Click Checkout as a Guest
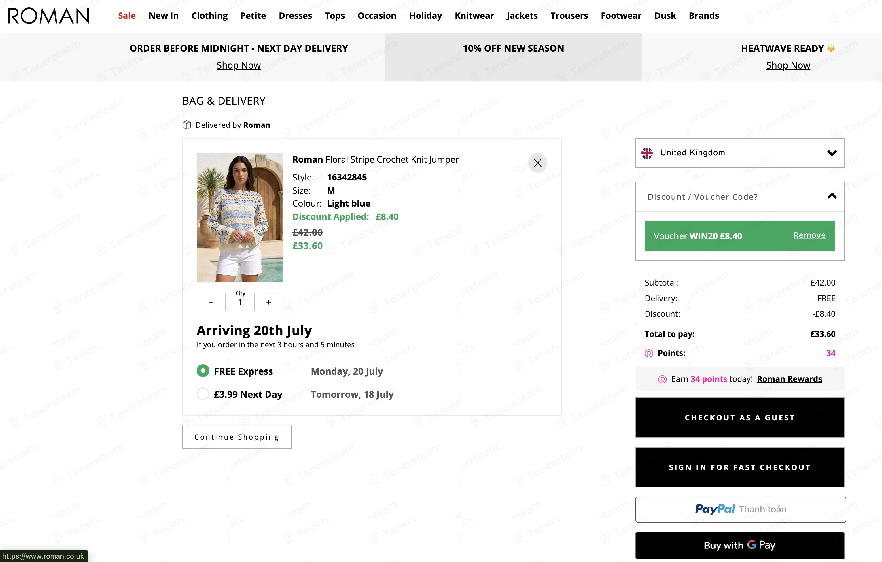The height and width of the screenshot is (562, 882). tap(740, 418)
